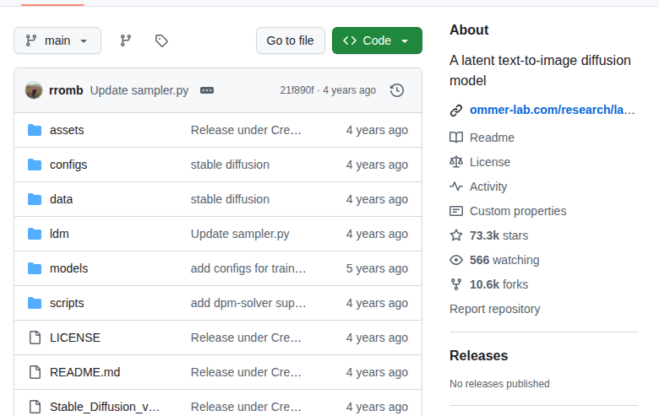659x416 pixels.
Task: Expand commit details ellipsis button
Action: (207, 90)
